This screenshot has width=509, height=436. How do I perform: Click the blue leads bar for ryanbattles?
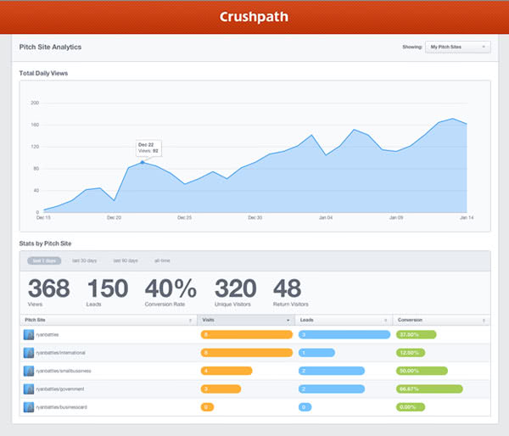pyautogui.click(x=344, y=335)
